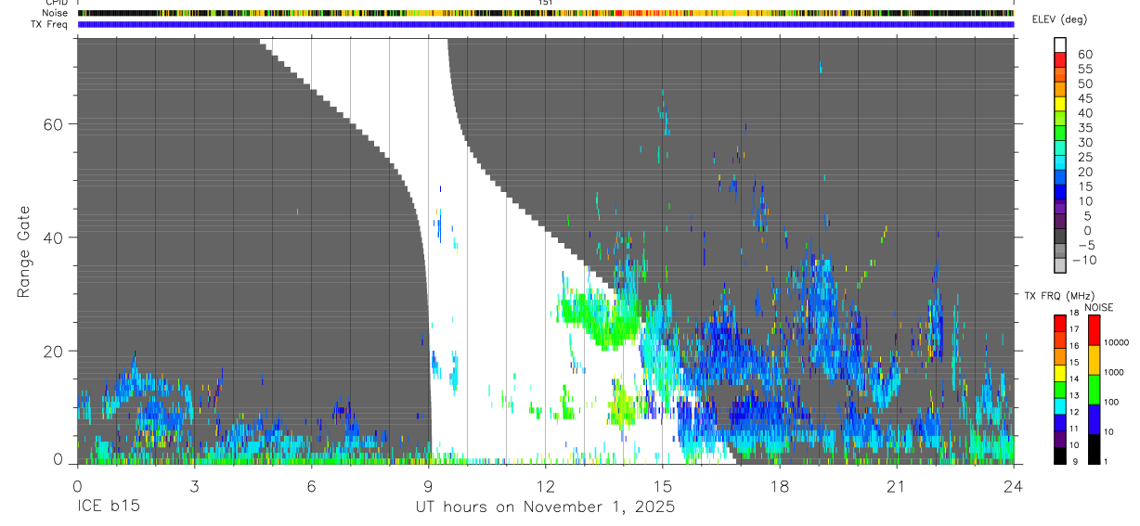Select the red segment of ELEV colorbar
Image resolution: width=1140 pixels, height=526 pixels.
click(x=1059, y=59)
